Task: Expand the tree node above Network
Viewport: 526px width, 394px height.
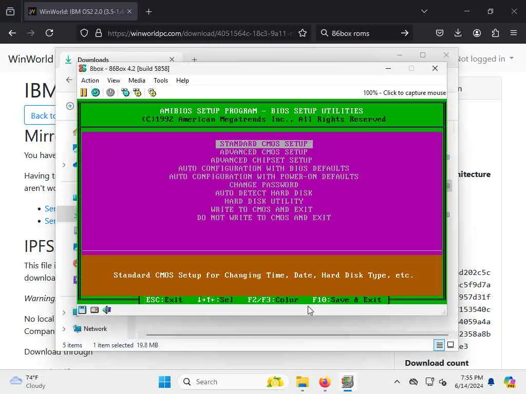Action: 64,312
